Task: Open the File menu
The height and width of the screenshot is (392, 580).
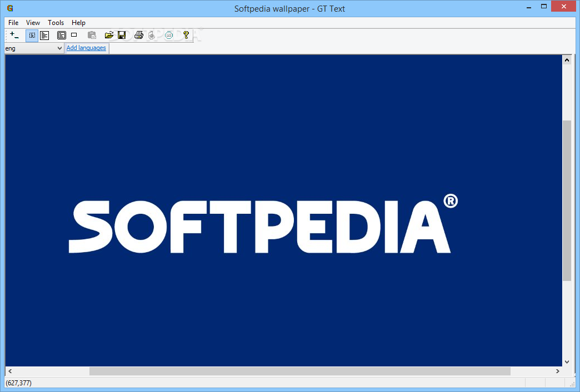Action: 13,23
